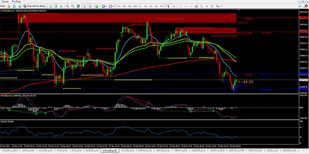Open the Tro Giup menu
The height and width of the screenshot is (154, 309).
(16, 2)
